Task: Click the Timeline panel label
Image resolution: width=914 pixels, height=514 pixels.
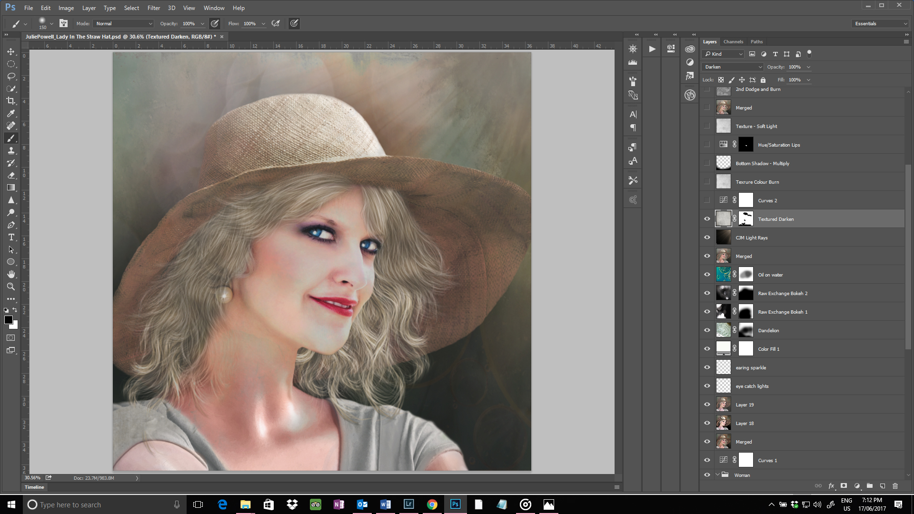Action: pos(34,487)
